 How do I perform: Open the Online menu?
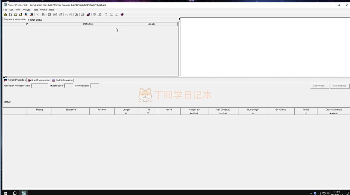tap(44, 10)
